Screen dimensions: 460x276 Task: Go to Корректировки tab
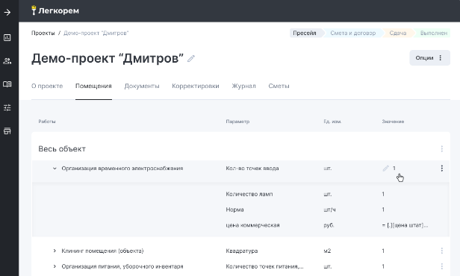(196, 86)
